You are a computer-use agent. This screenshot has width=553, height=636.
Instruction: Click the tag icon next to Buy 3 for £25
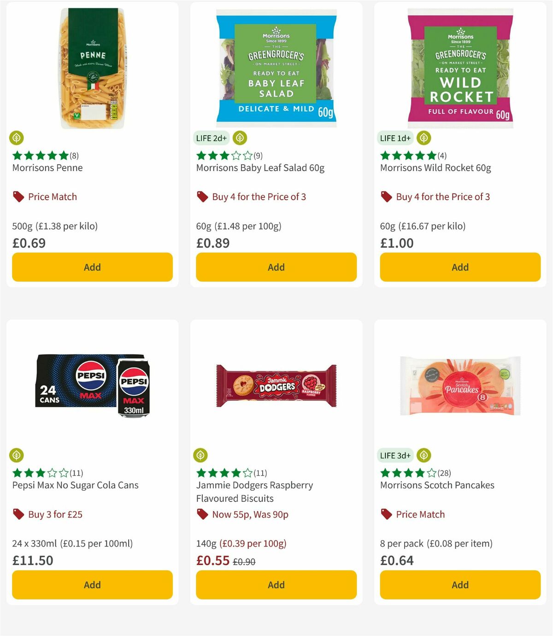tap(18, 514)
